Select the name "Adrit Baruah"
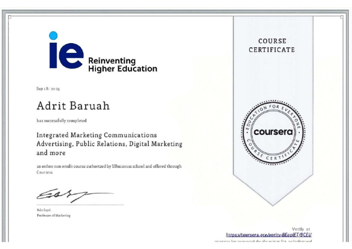Image resolution: width=352 pixels, height=249 pixels. pos(73,106)
